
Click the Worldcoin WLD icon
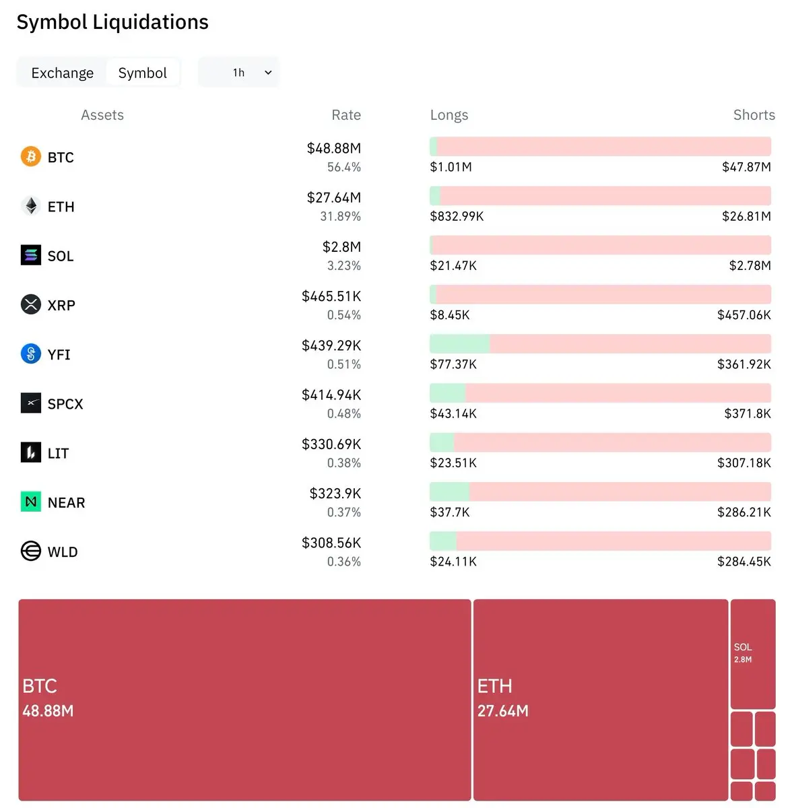(31, 551)
